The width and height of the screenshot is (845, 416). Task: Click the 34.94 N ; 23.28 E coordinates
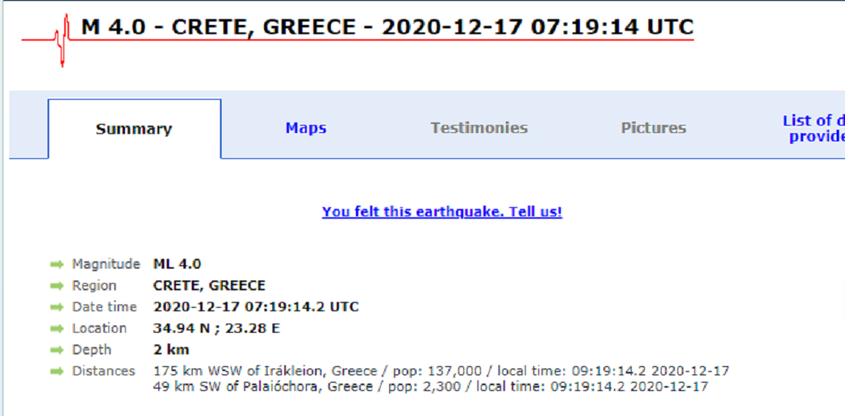tap(217, 329)
